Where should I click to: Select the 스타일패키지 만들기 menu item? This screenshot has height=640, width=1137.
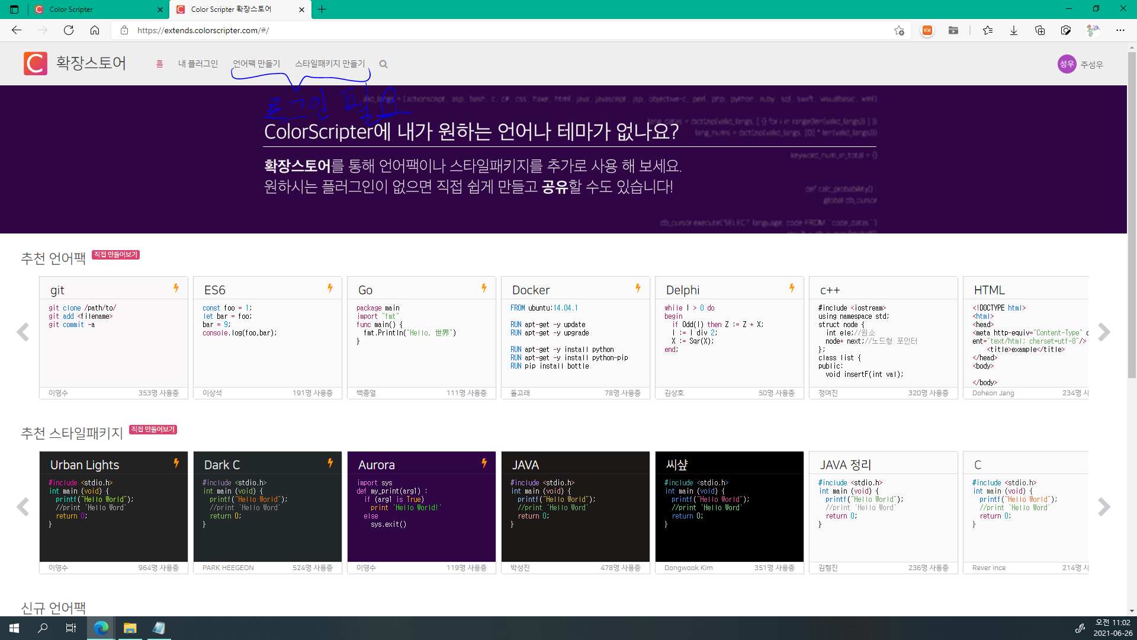[x=330, y=64]
